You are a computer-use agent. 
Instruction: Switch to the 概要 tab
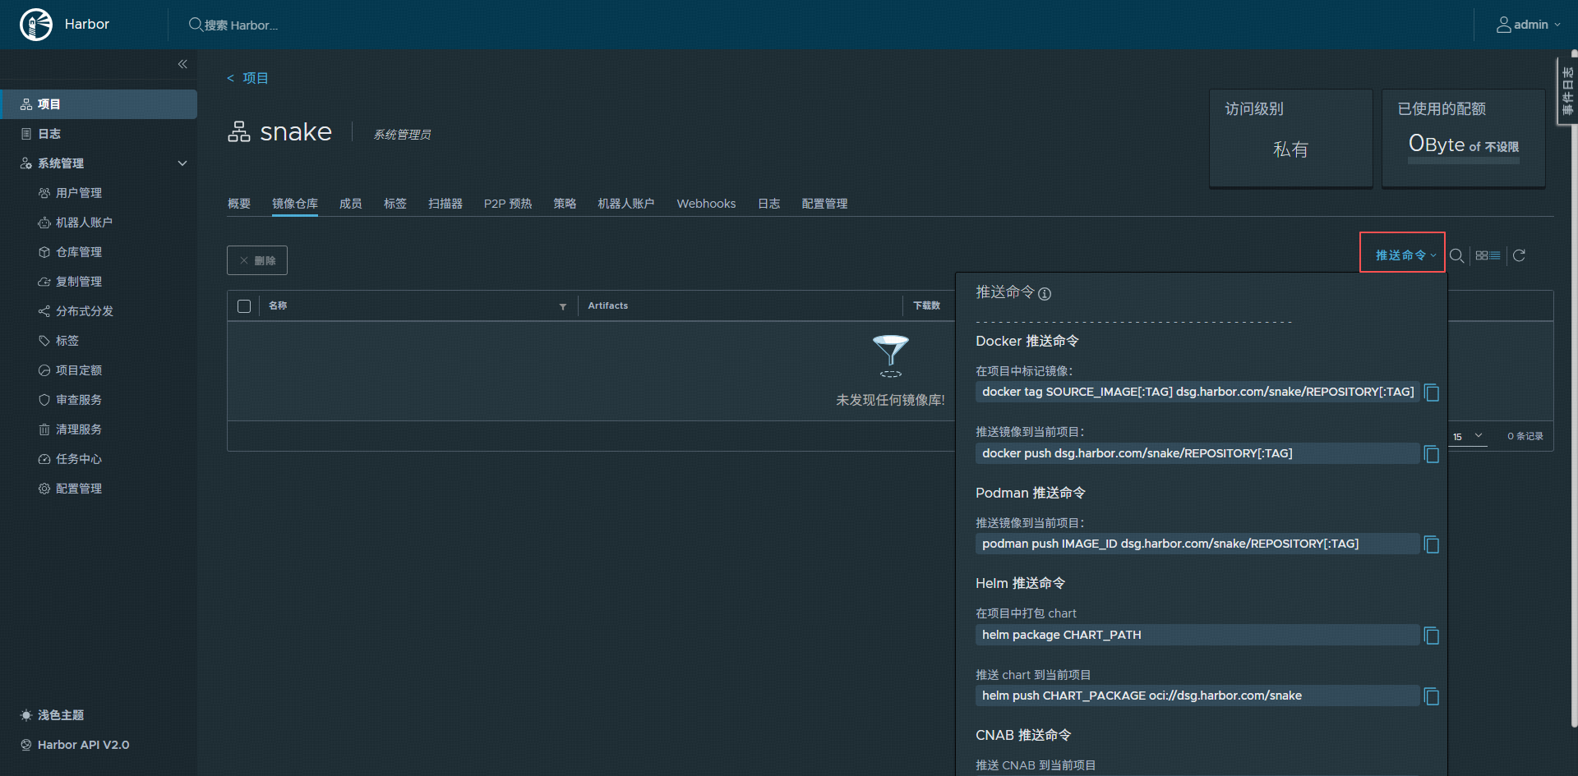(x=239, y=204)
